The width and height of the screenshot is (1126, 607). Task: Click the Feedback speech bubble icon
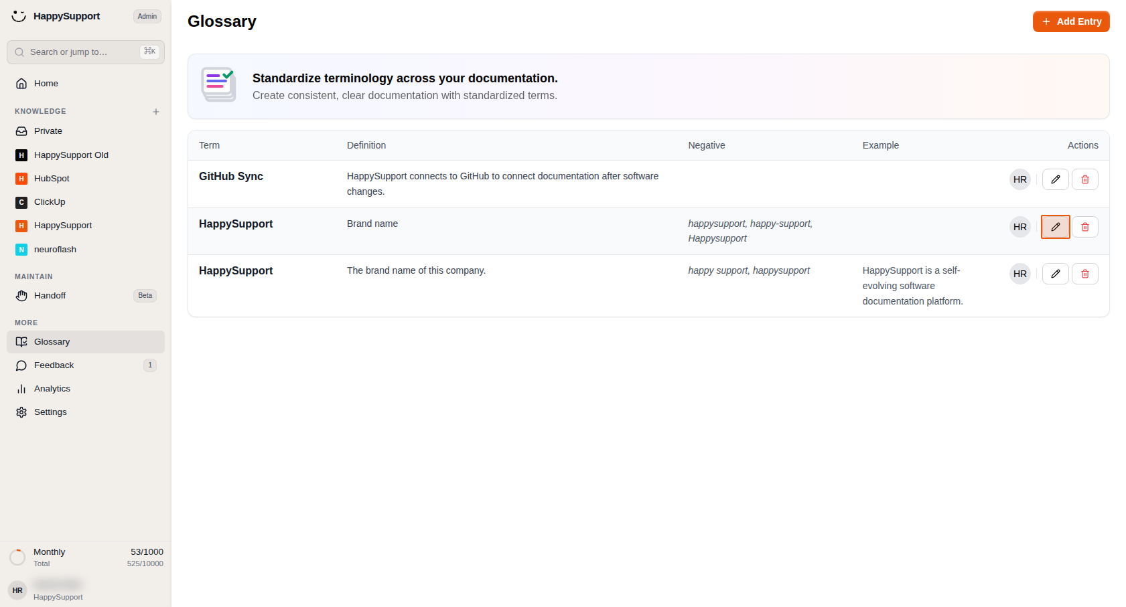tap(21, 365)
